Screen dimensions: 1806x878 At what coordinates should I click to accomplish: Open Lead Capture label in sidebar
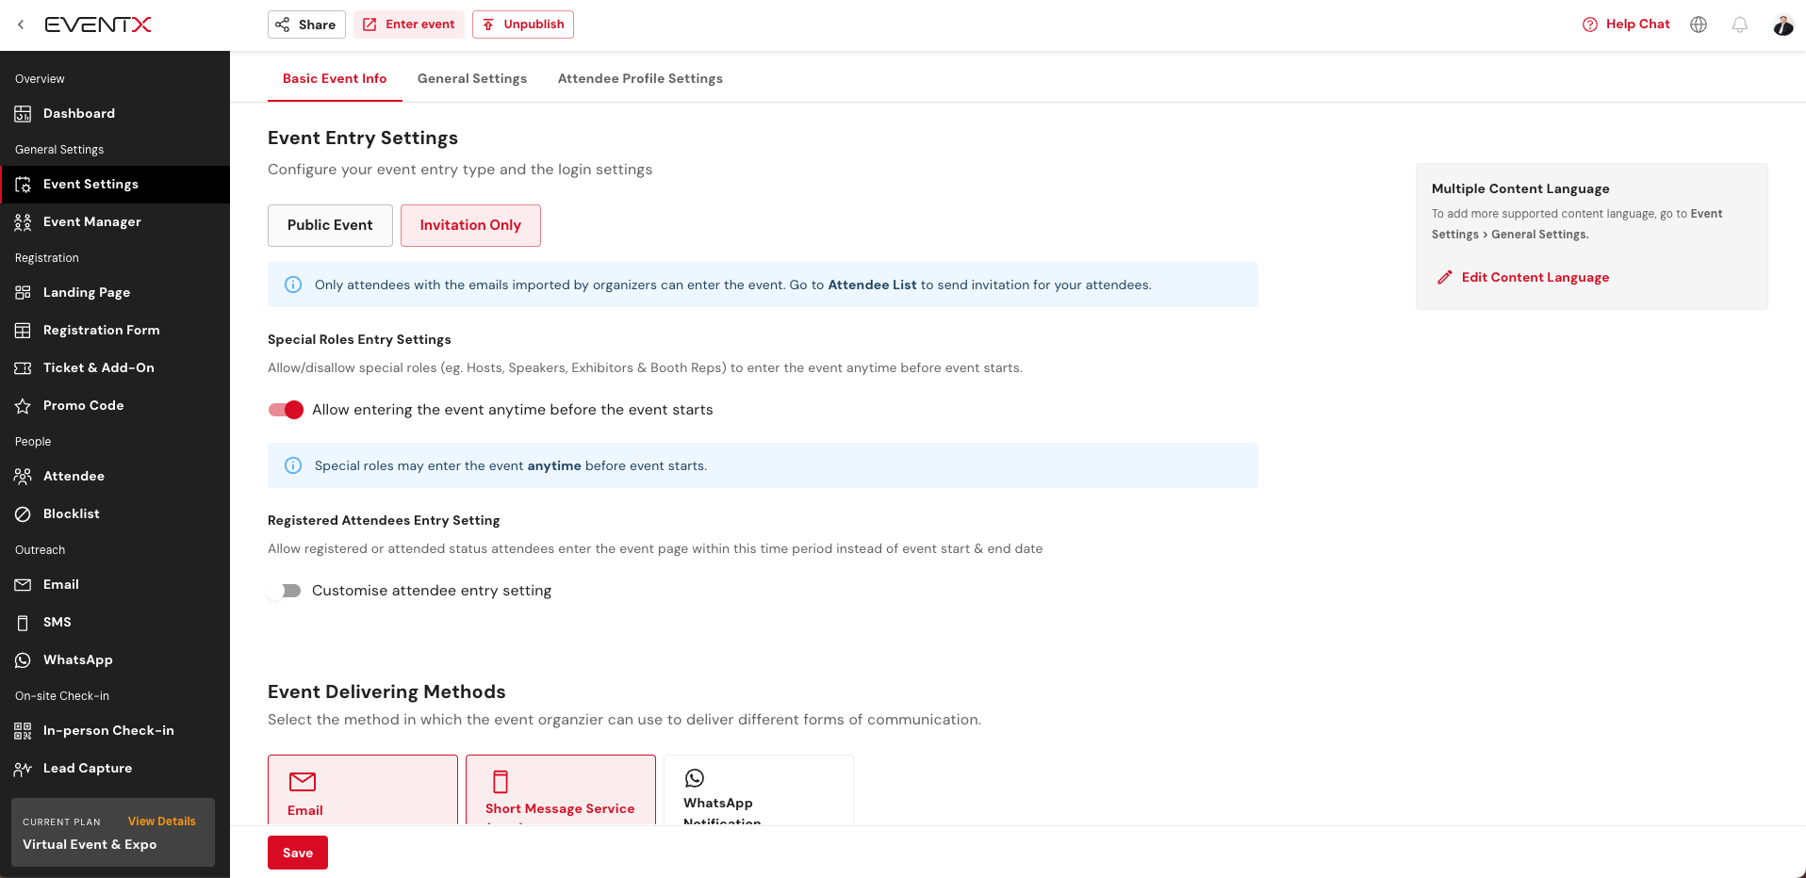pyautogui.click(x=88, y=768)
